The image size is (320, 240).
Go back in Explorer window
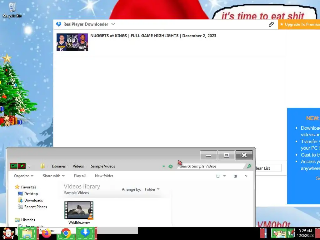tap(14, 166)
